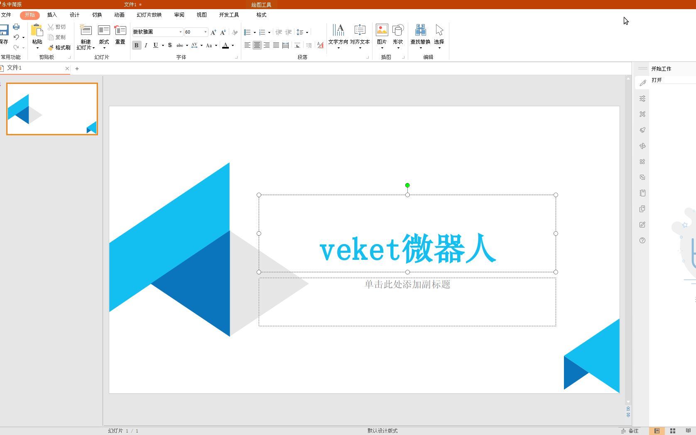
Task: Toggle Underline formatting
Action: click(x=156, y=45)
